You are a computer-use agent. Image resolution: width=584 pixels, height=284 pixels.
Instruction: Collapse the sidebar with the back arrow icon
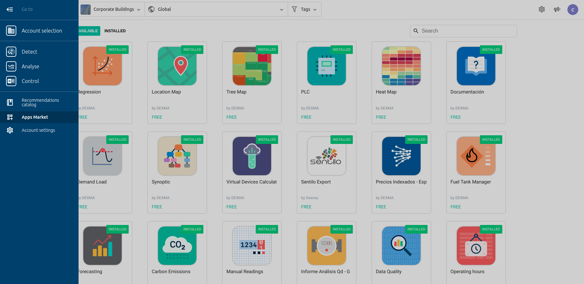[x=10, y=9]
